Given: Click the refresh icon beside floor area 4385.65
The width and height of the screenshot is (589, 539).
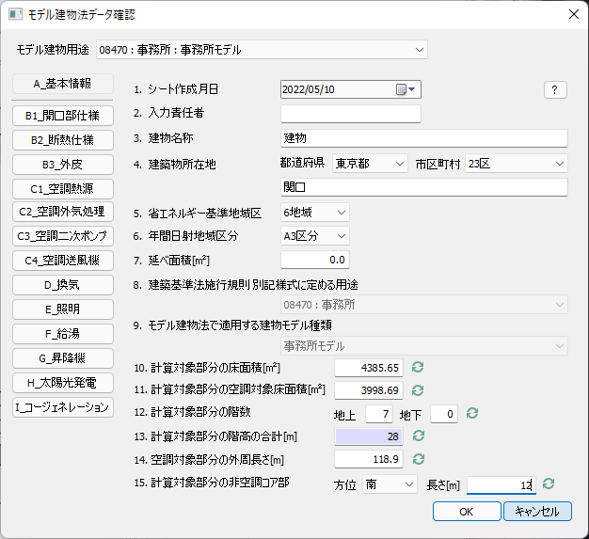Looking at the screenshot, I should 418,367.
